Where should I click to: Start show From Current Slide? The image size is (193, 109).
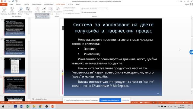coord(12,11)
